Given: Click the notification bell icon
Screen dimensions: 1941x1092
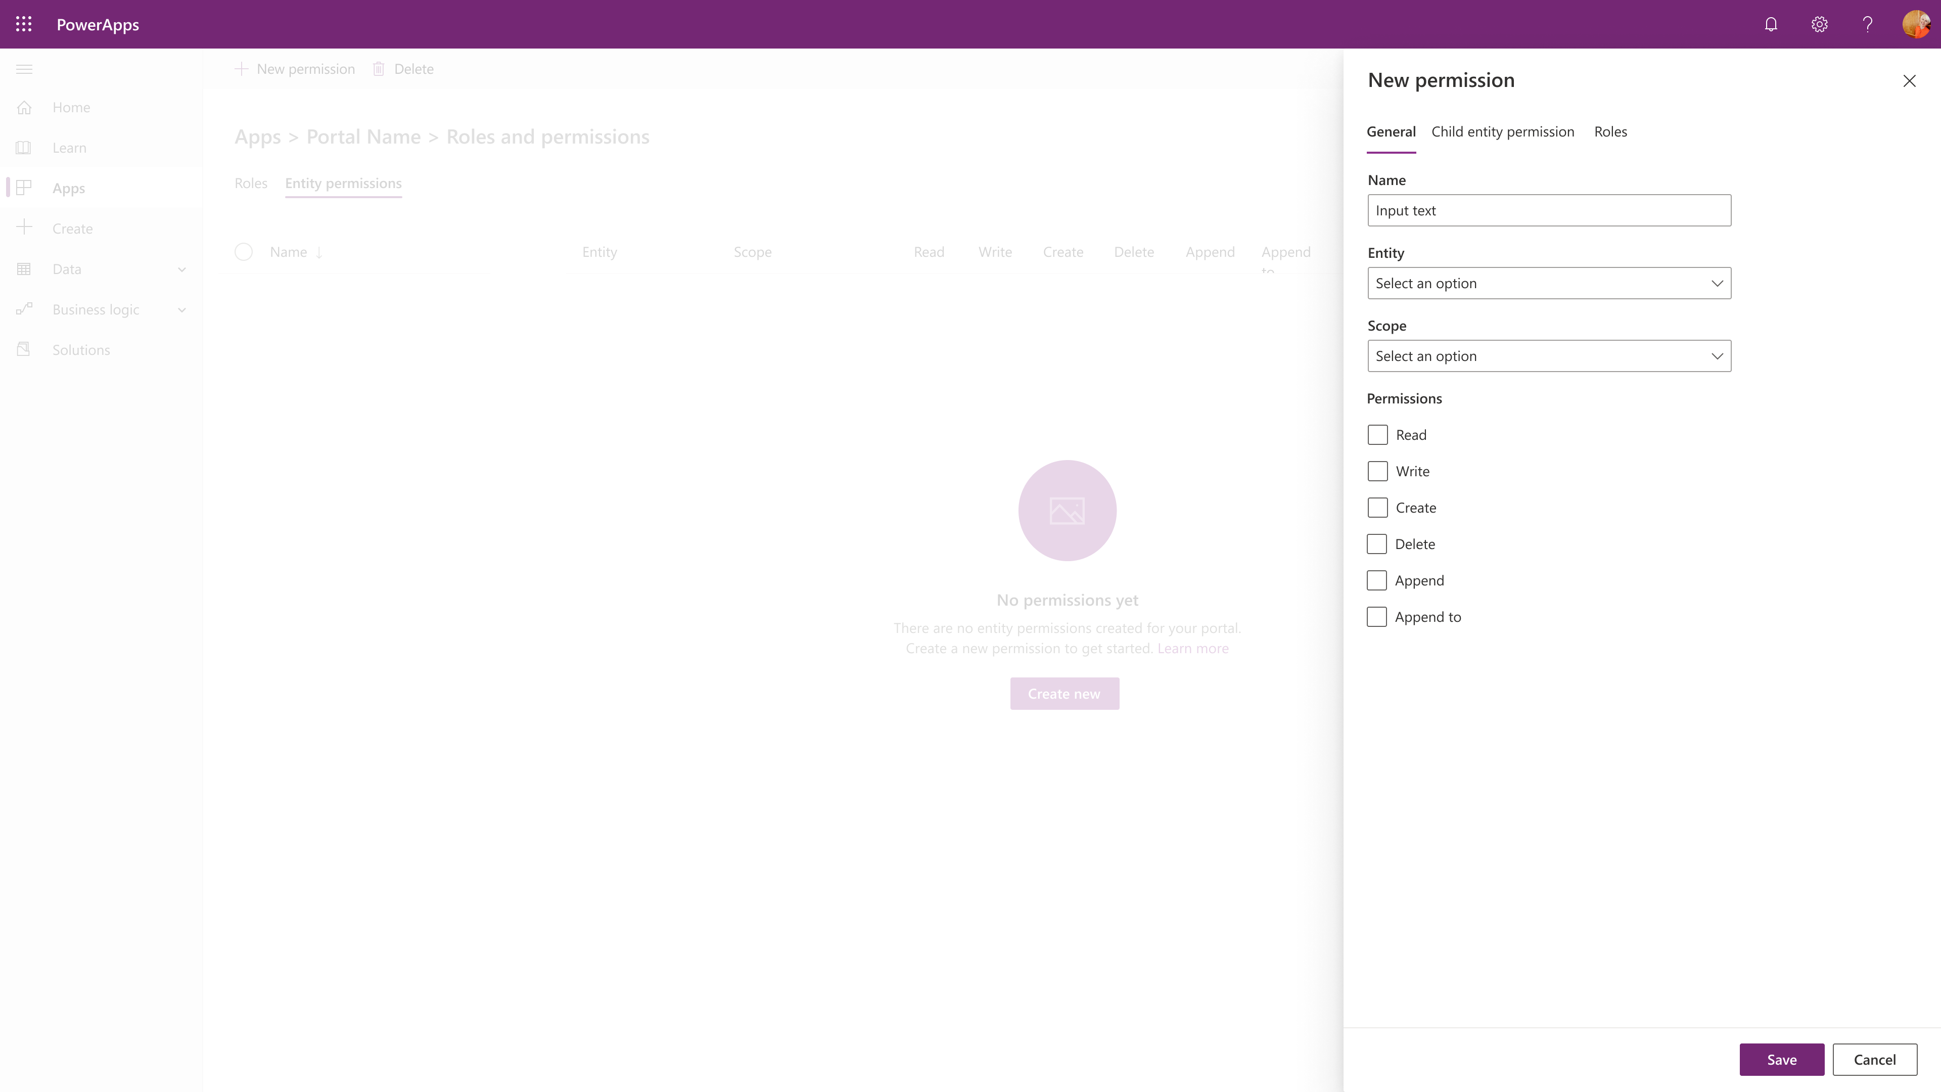Looking at the screenshot, I should pos(1770,24).
